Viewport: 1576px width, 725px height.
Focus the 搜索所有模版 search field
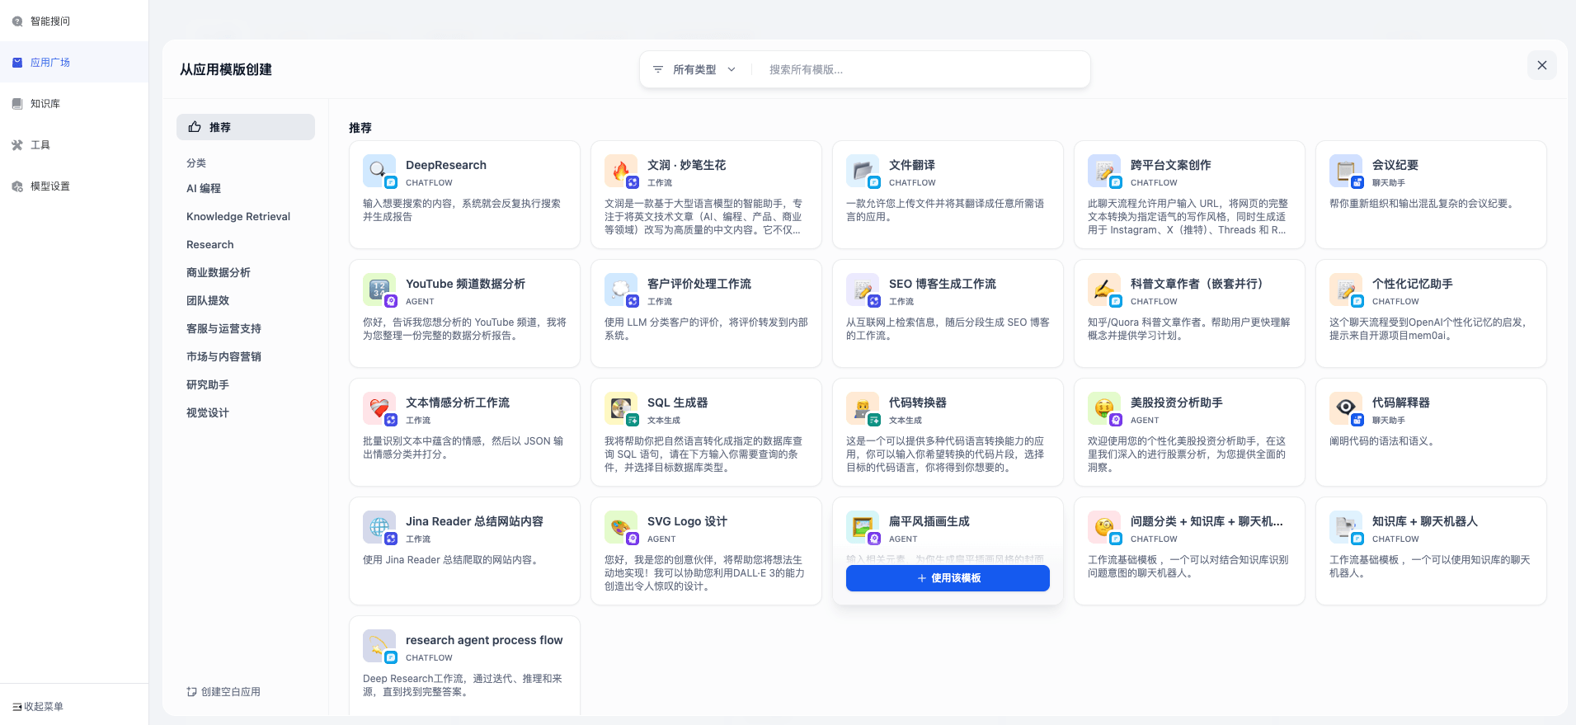pyautogui.click(x=920, y=70)
